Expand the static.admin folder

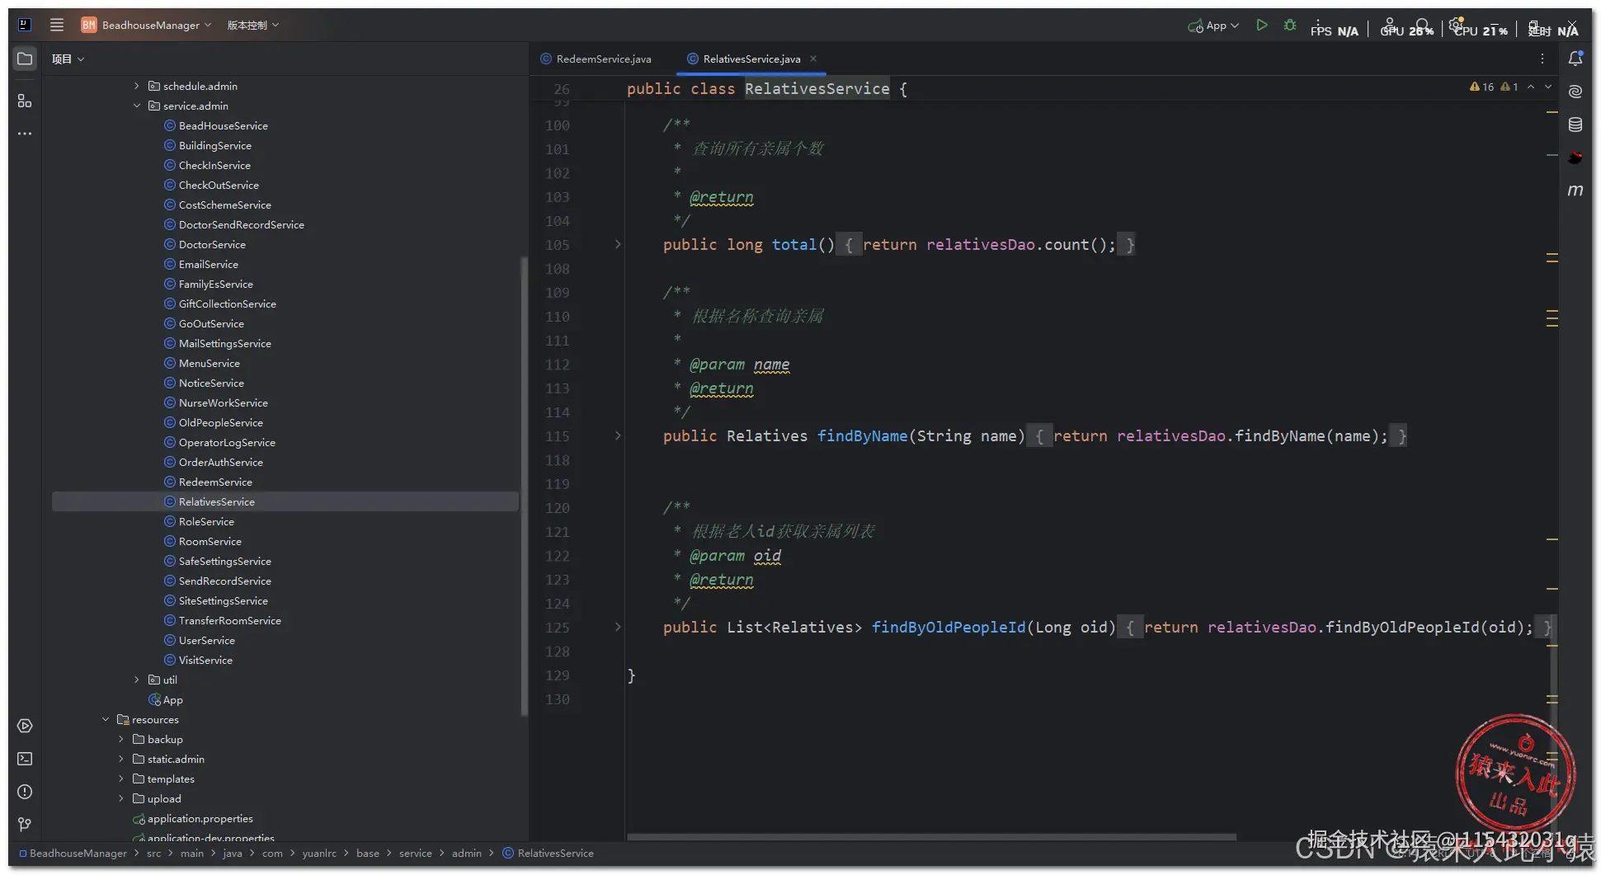(x=121, y=759)
